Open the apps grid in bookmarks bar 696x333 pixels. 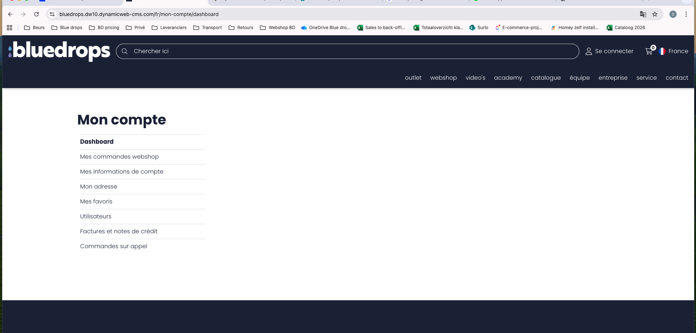[9, 28]
